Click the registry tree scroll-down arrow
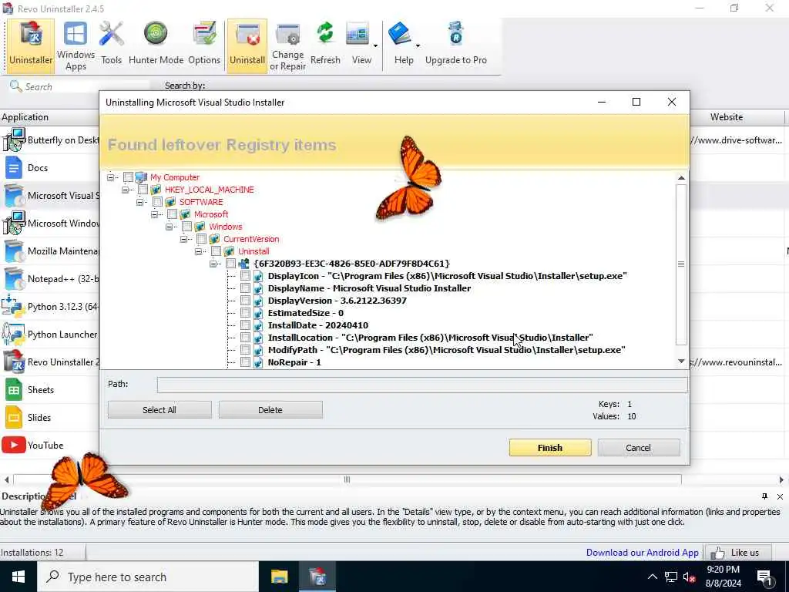Viewport: 789px width, 592px height. [681, 362]
